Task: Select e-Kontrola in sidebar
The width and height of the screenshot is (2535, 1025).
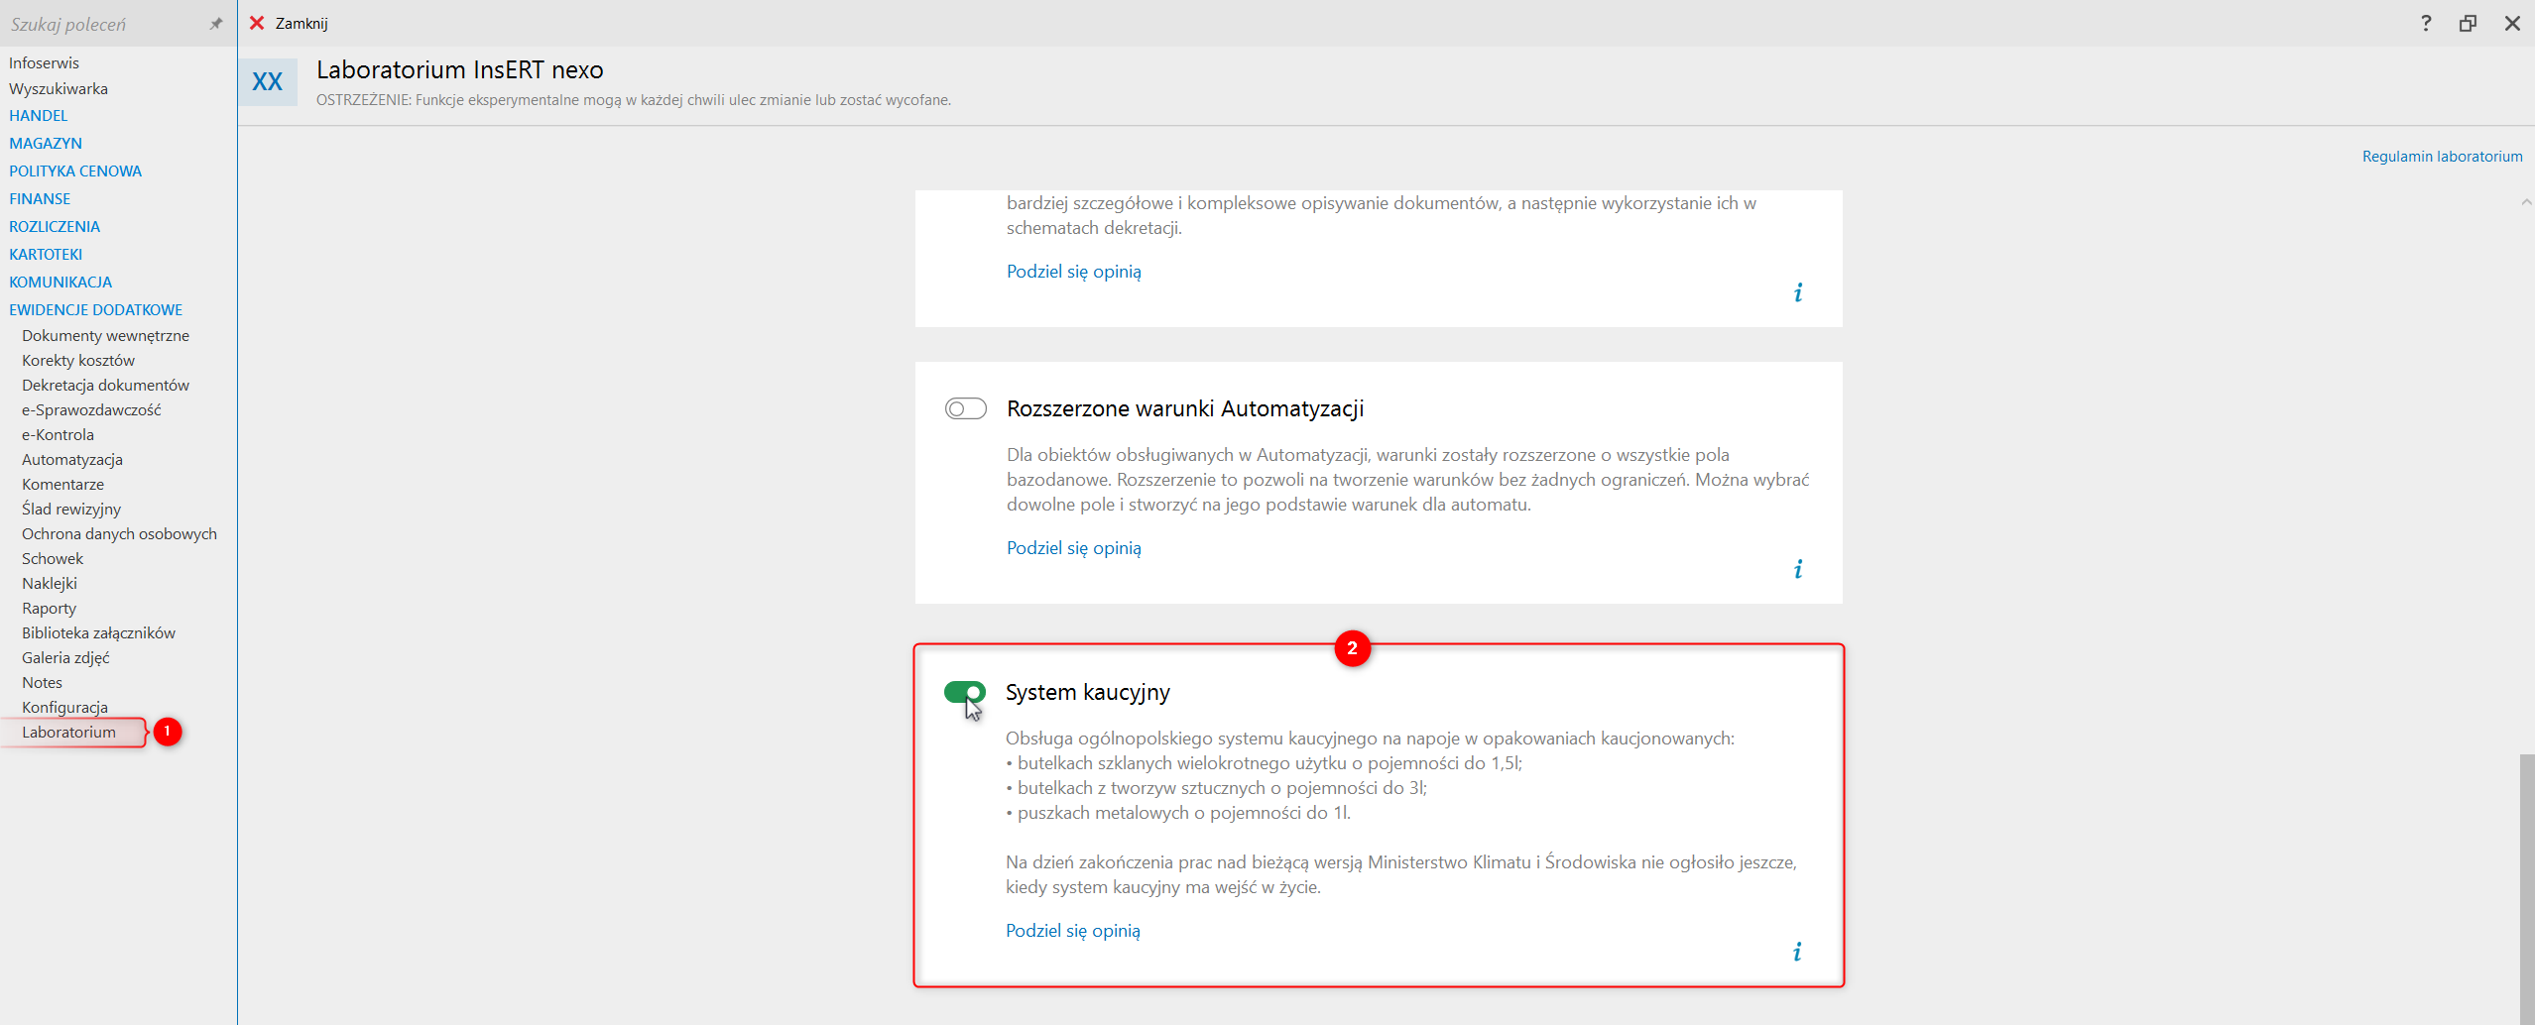Action: click(x=59, y=434)
